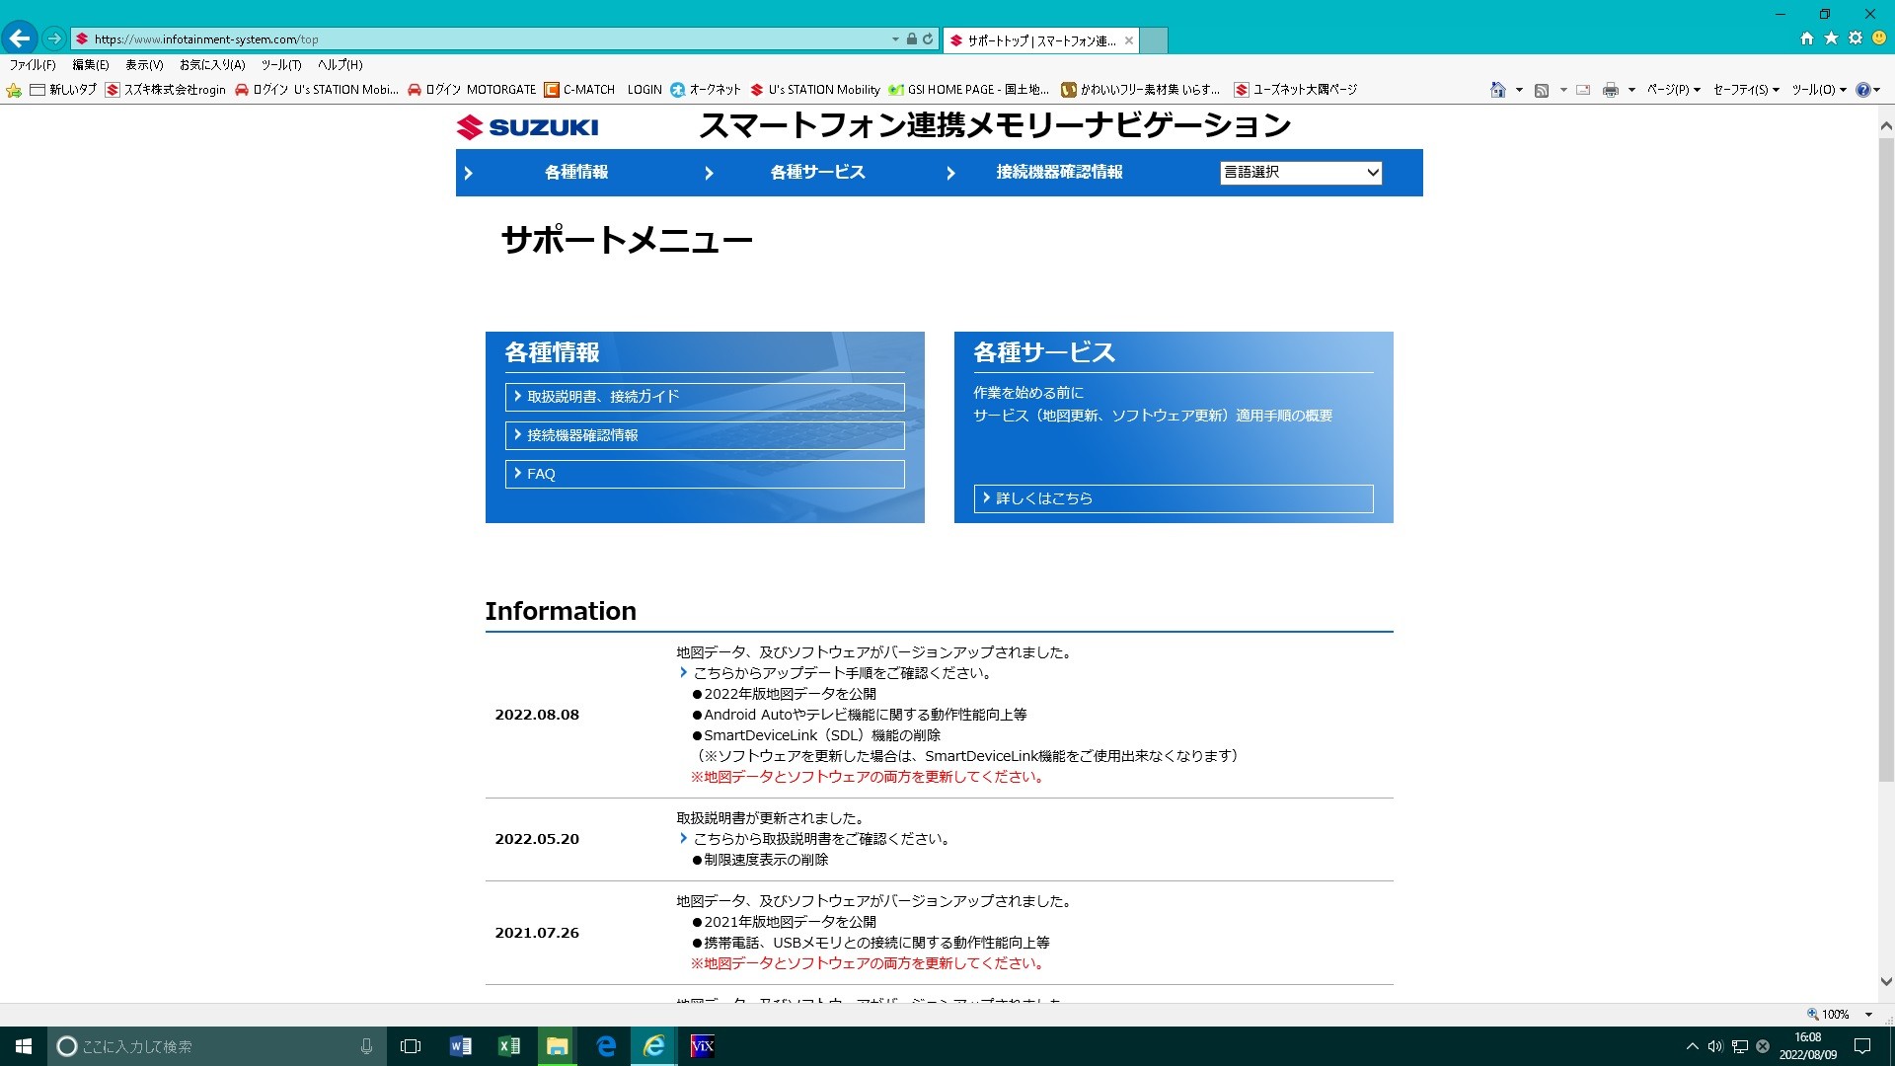The width and height of the screenshot is (1895, 1066).
Task: Open the address bar history dropdown arrow
Action: coord(895,39)
